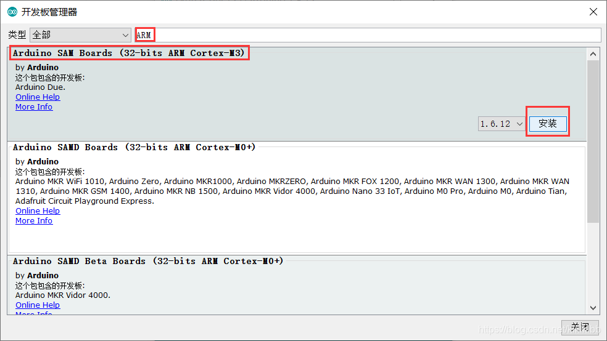Viewport: 607px width, 341px height.
Task: Click the vertical scrollbar thumb
Action: point(593,142)
